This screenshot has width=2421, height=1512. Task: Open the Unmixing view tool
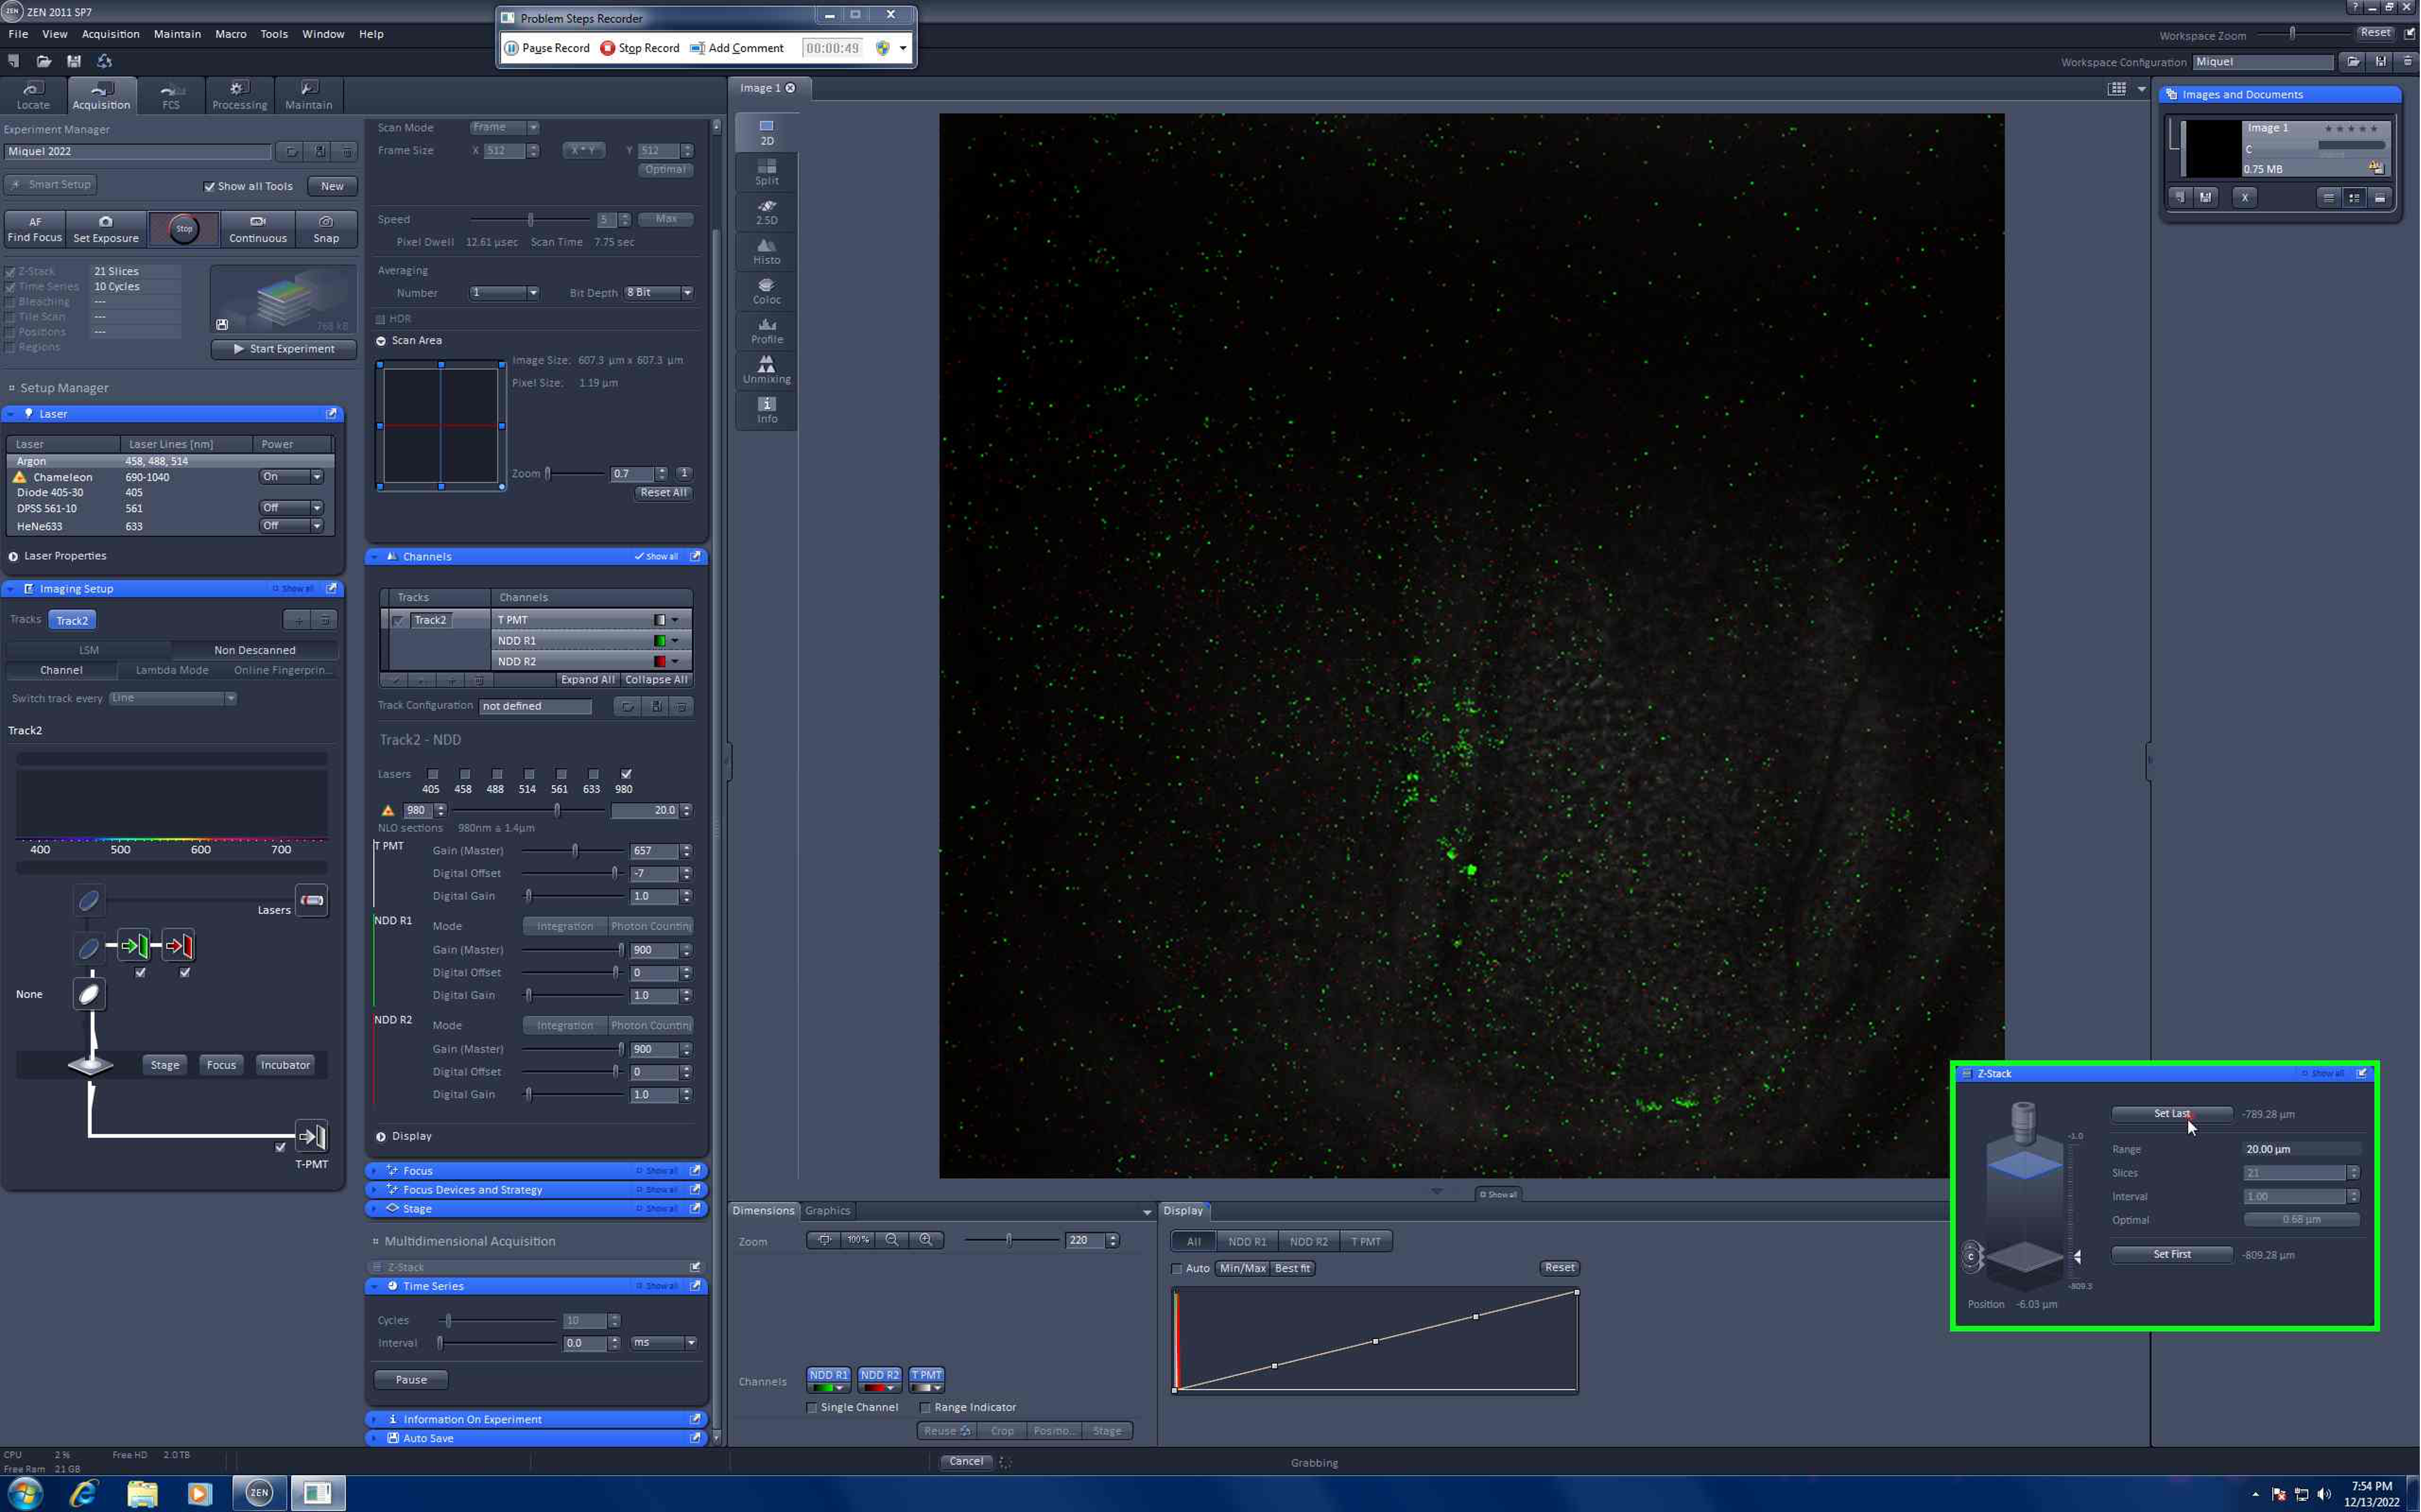click(x=766, y=369)
